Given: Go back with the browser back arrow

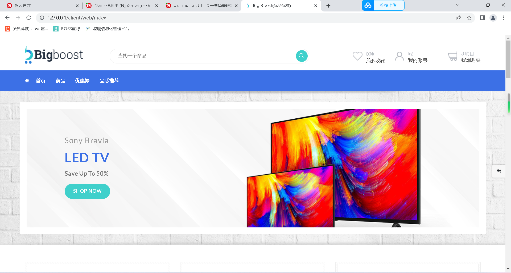Looking at the screenshot, I should tap(7, 18).
